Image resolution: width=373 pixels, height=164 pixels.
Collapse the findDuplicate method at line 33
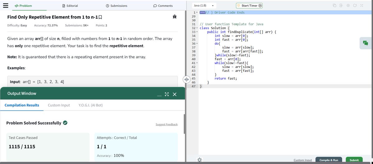197,32
